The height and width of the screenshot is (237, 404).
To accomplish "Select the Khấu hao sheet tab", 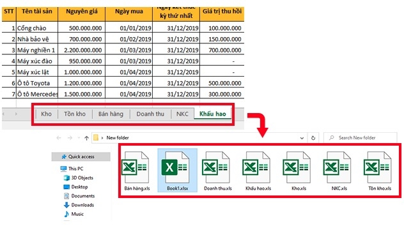I will coord(213,114).
